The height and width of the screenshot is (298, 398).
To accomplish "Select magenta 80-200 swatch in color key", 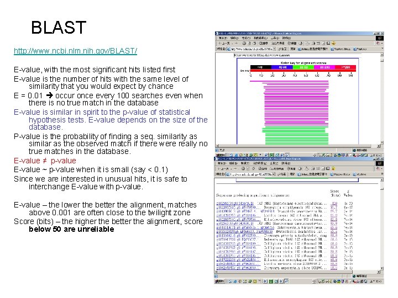I will click(324, 67).
